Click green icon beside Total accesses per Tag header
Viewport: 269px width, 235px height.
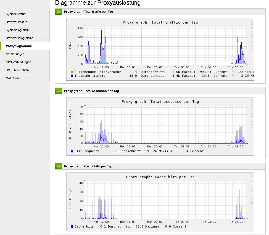(59, 91)
